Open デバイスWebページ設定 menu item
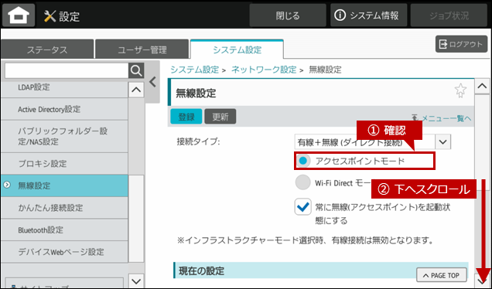 tap(64, 252)
